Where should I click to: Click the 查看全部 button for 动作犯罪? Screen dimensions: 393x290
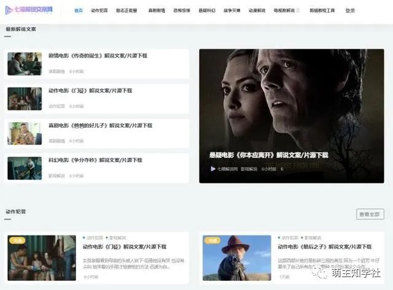pyautogui.click(x=370, y=214)
